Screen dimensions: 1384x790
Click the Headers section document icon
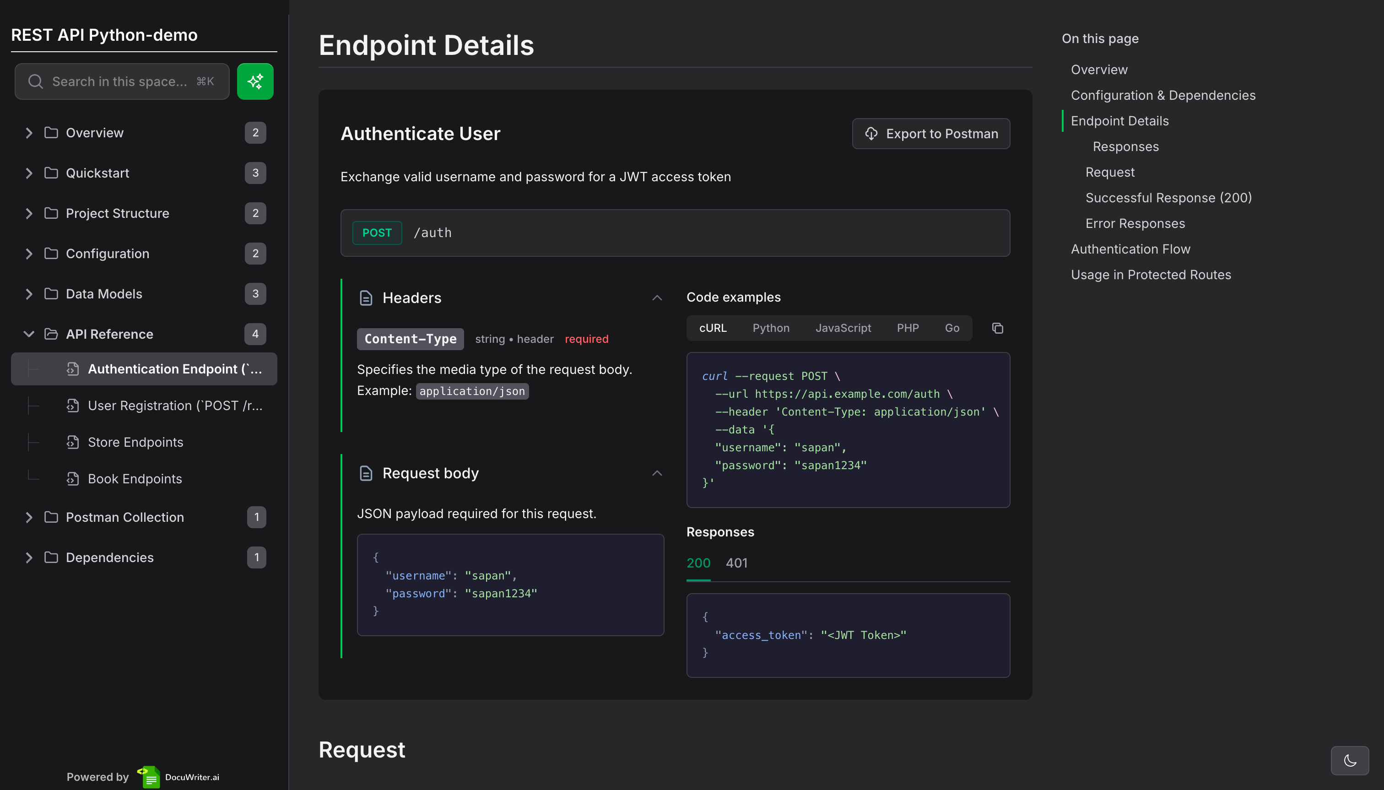click(366, 298)
